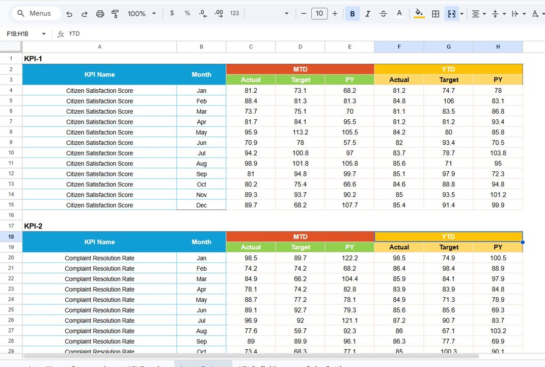Click MTD Target cell 113.2 for May
The height and width of the screenshot is (367, 545).
tap(301, 132)
